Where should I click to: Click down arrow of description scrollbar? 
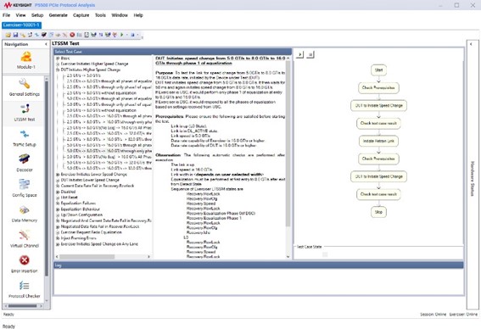pos(288,257)
